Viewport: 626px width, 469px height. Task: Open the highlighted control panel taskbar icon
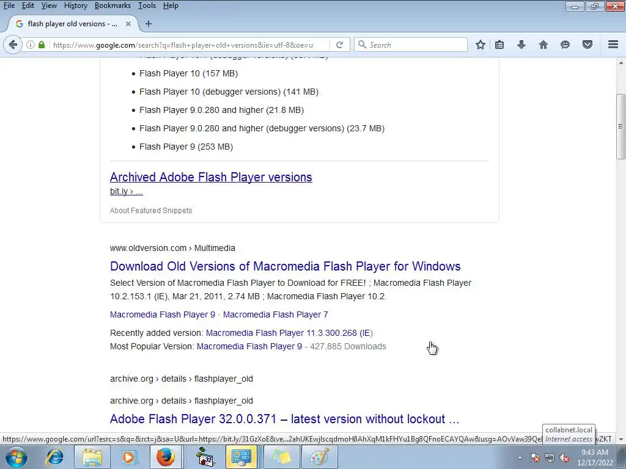(241, 457)
